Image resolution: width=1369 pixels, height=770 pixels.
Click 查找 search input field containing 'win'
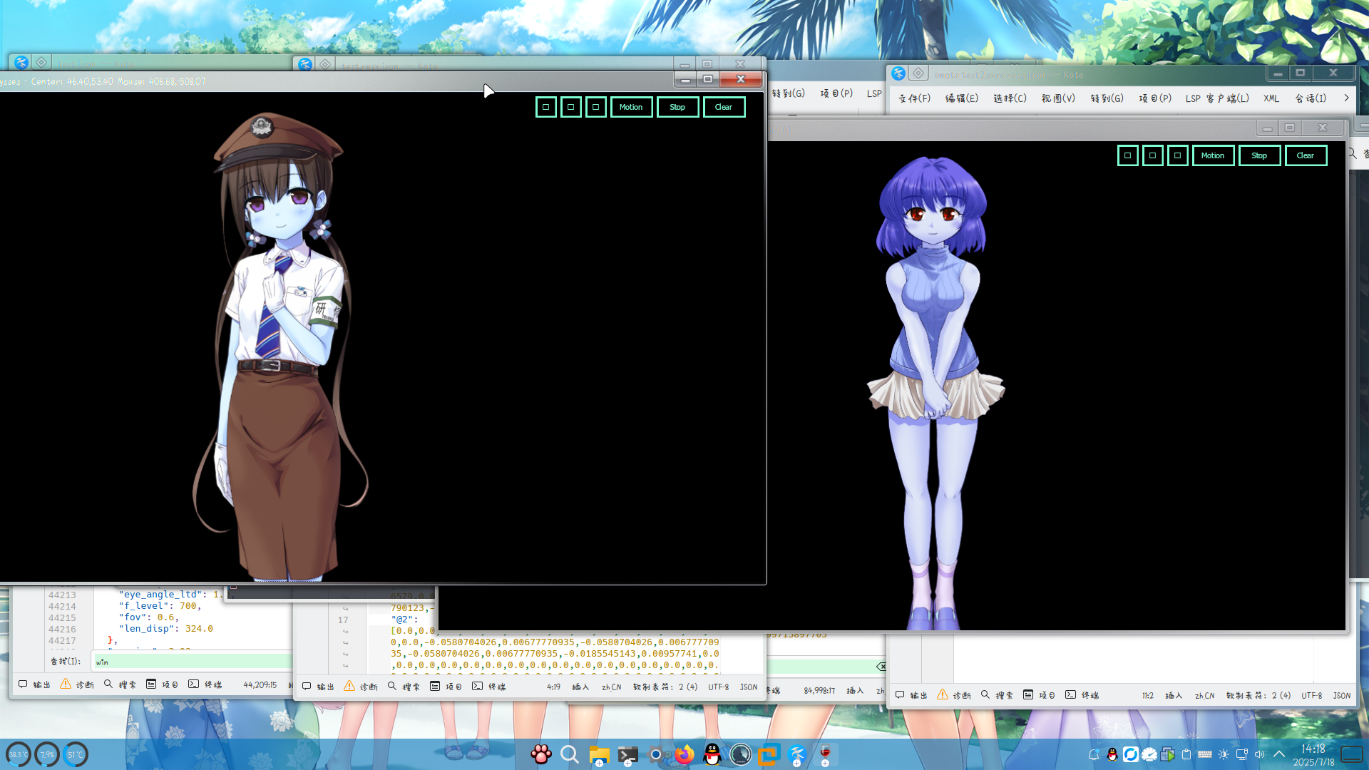pos(193,662)
